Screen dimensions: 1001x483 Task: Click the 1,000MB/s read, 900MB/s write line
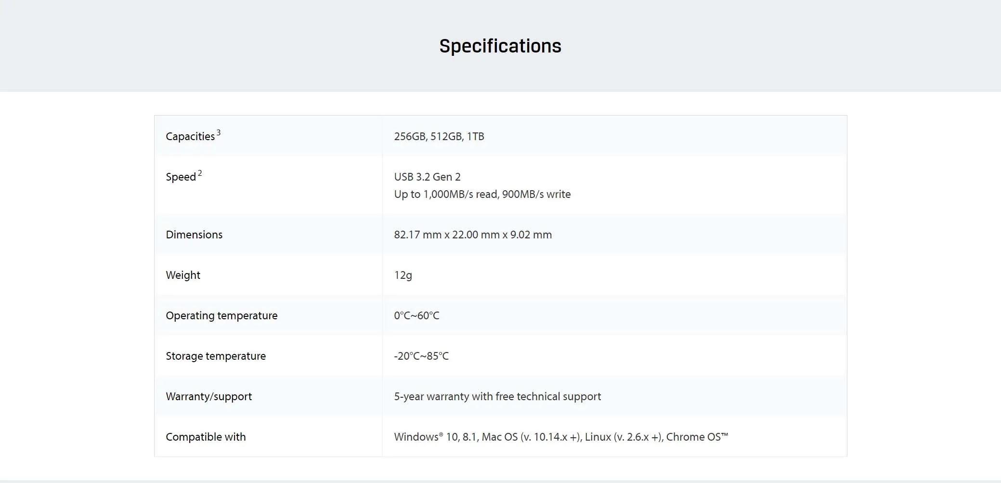pyautogui.click(x=482, y=195)
